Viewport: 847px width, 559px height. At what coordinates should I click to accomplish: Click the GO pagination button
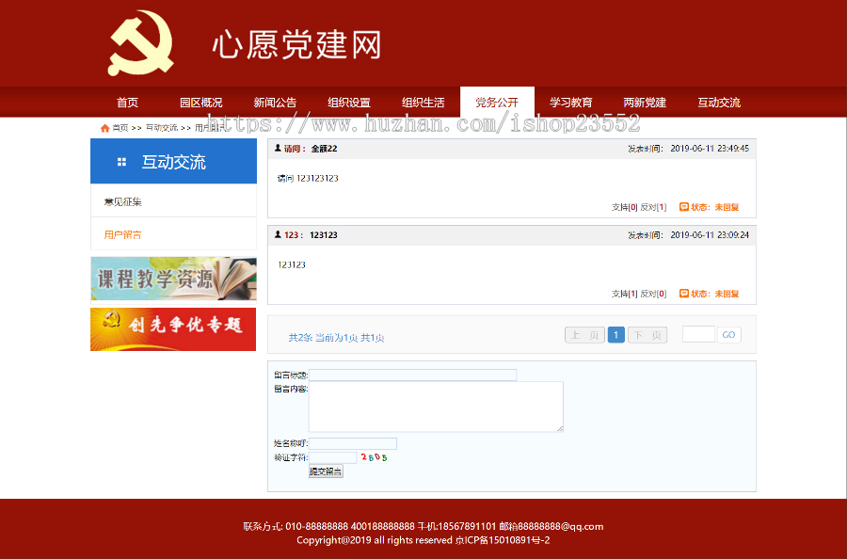click(x=729, y=334)
